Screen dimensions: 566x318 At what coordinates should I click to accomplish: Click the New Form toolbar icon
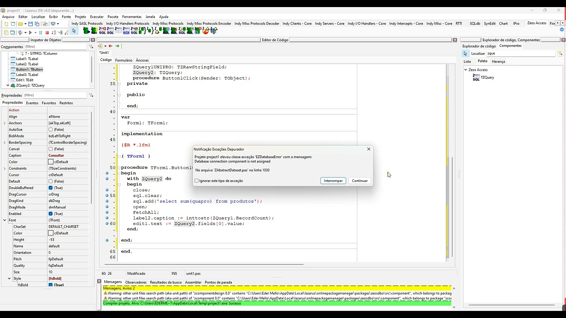13,24
